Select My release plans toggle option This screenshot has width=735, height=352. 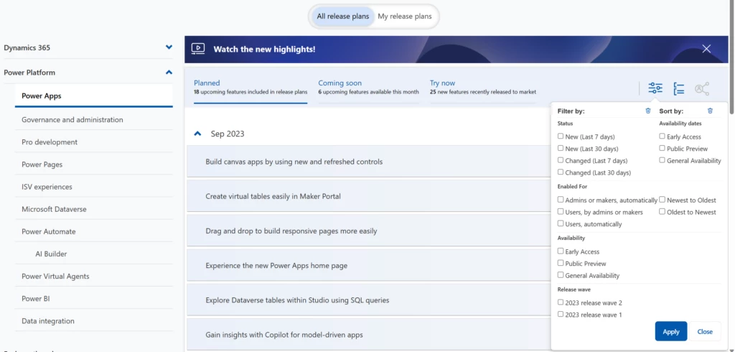coord(405,16)
